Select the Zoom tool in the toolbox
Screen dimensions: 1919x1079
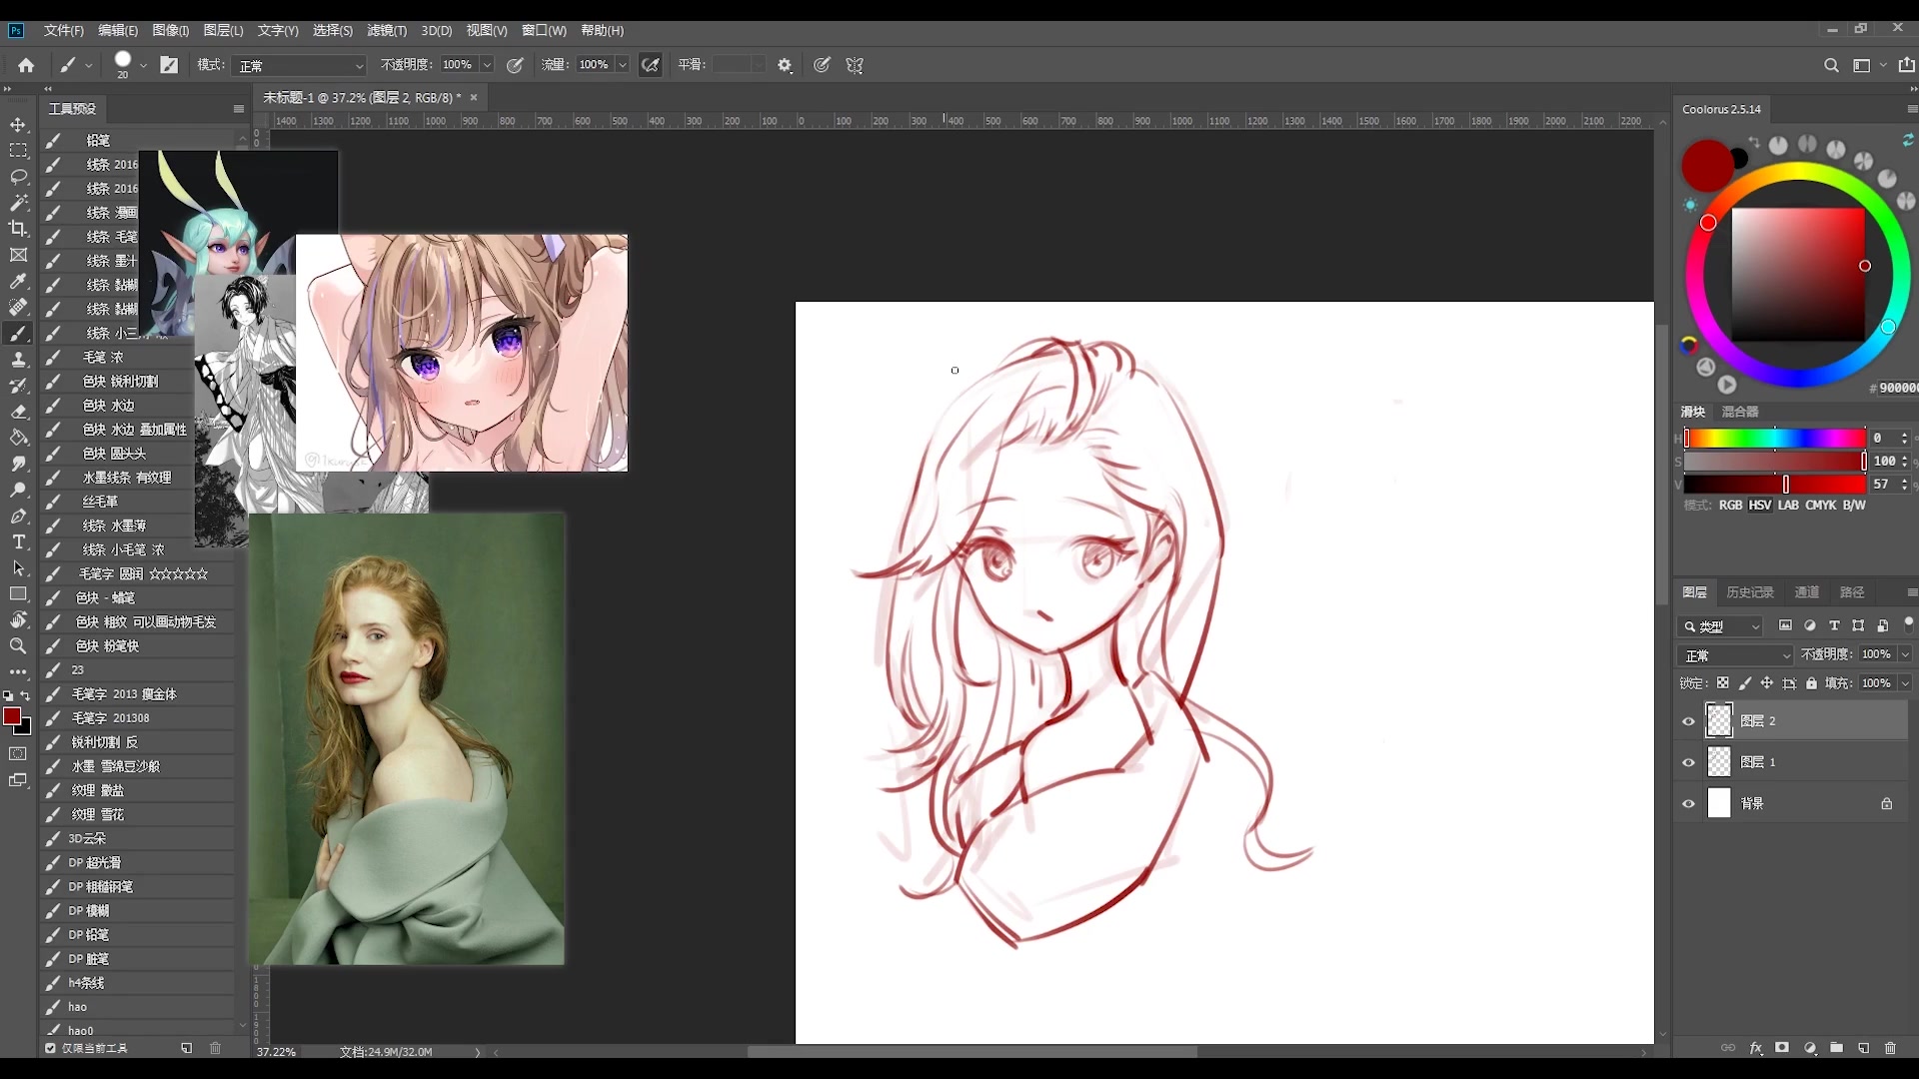pos(18,646)
